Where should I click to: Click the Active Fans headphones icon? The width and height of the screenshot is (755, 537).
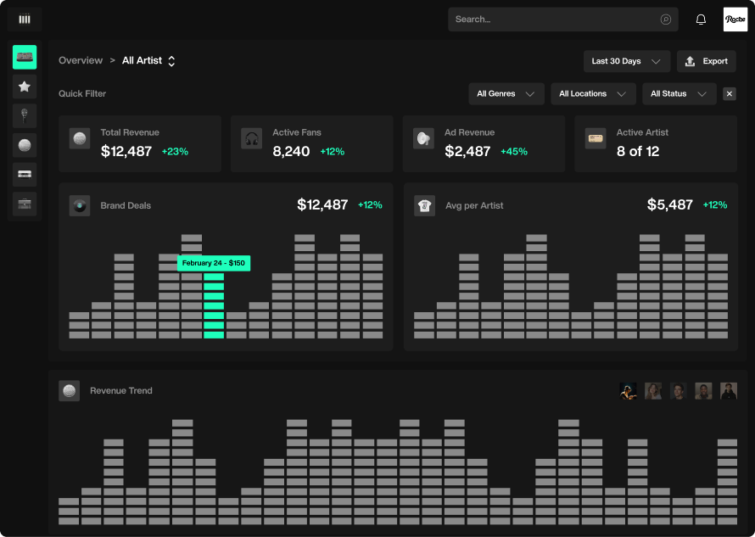point(251,139)
